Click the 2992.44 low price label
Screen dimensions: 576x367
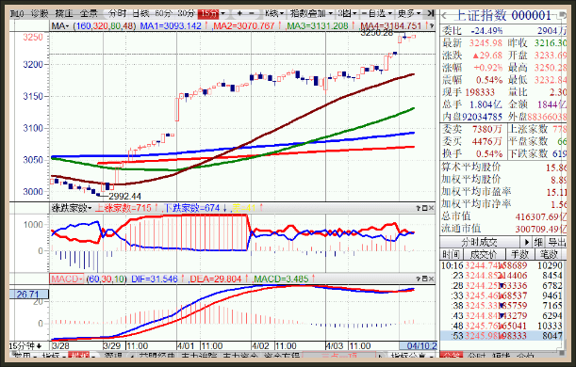pos(124,197)
